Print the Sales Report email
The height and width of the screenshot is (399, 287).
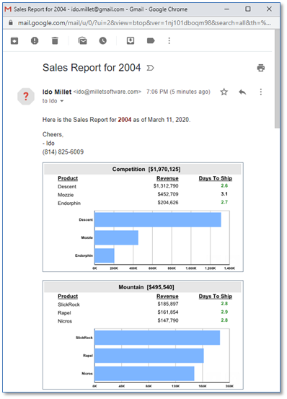(261, 68)
